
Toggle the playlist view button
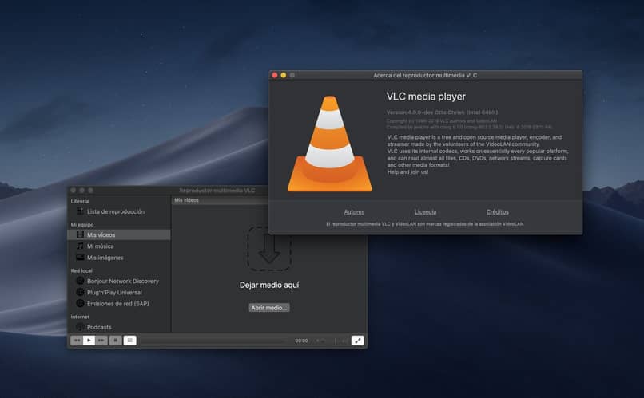click(129, 341)
